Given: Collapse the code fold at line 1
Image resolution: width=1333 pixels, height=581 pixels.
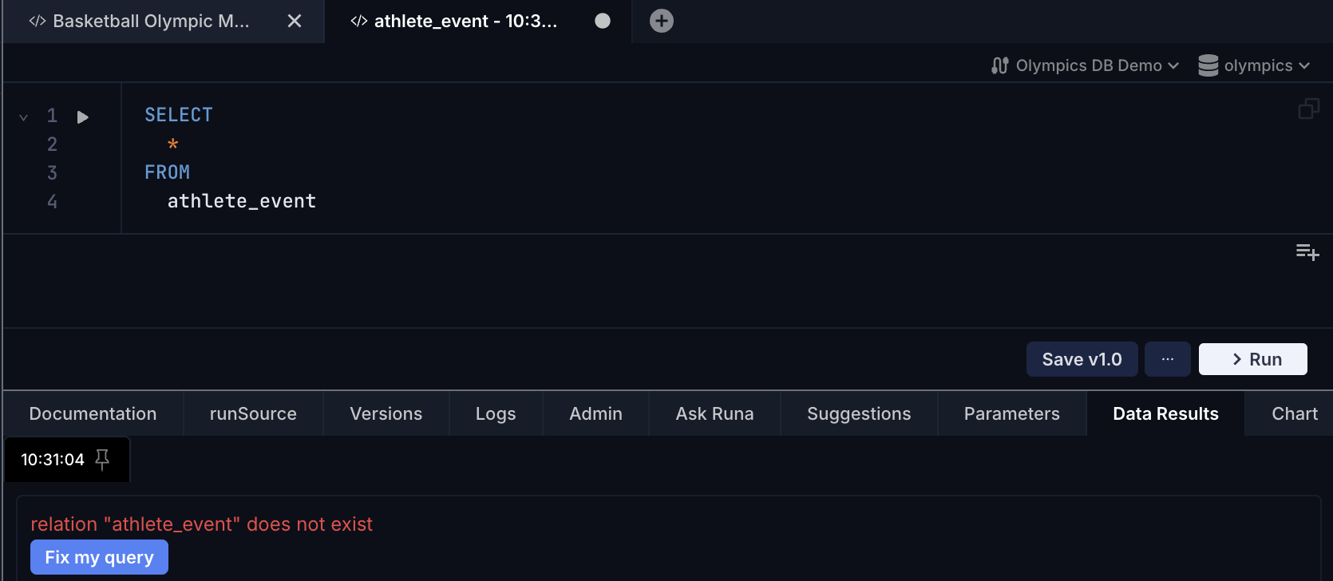Looking at the screenshot, I should 24,117.
